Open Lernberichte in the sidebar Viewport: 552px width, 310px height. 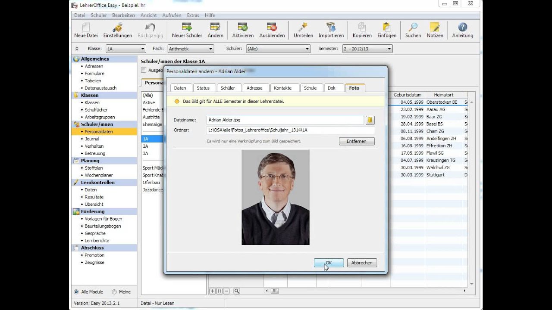(x=97, y=241)
